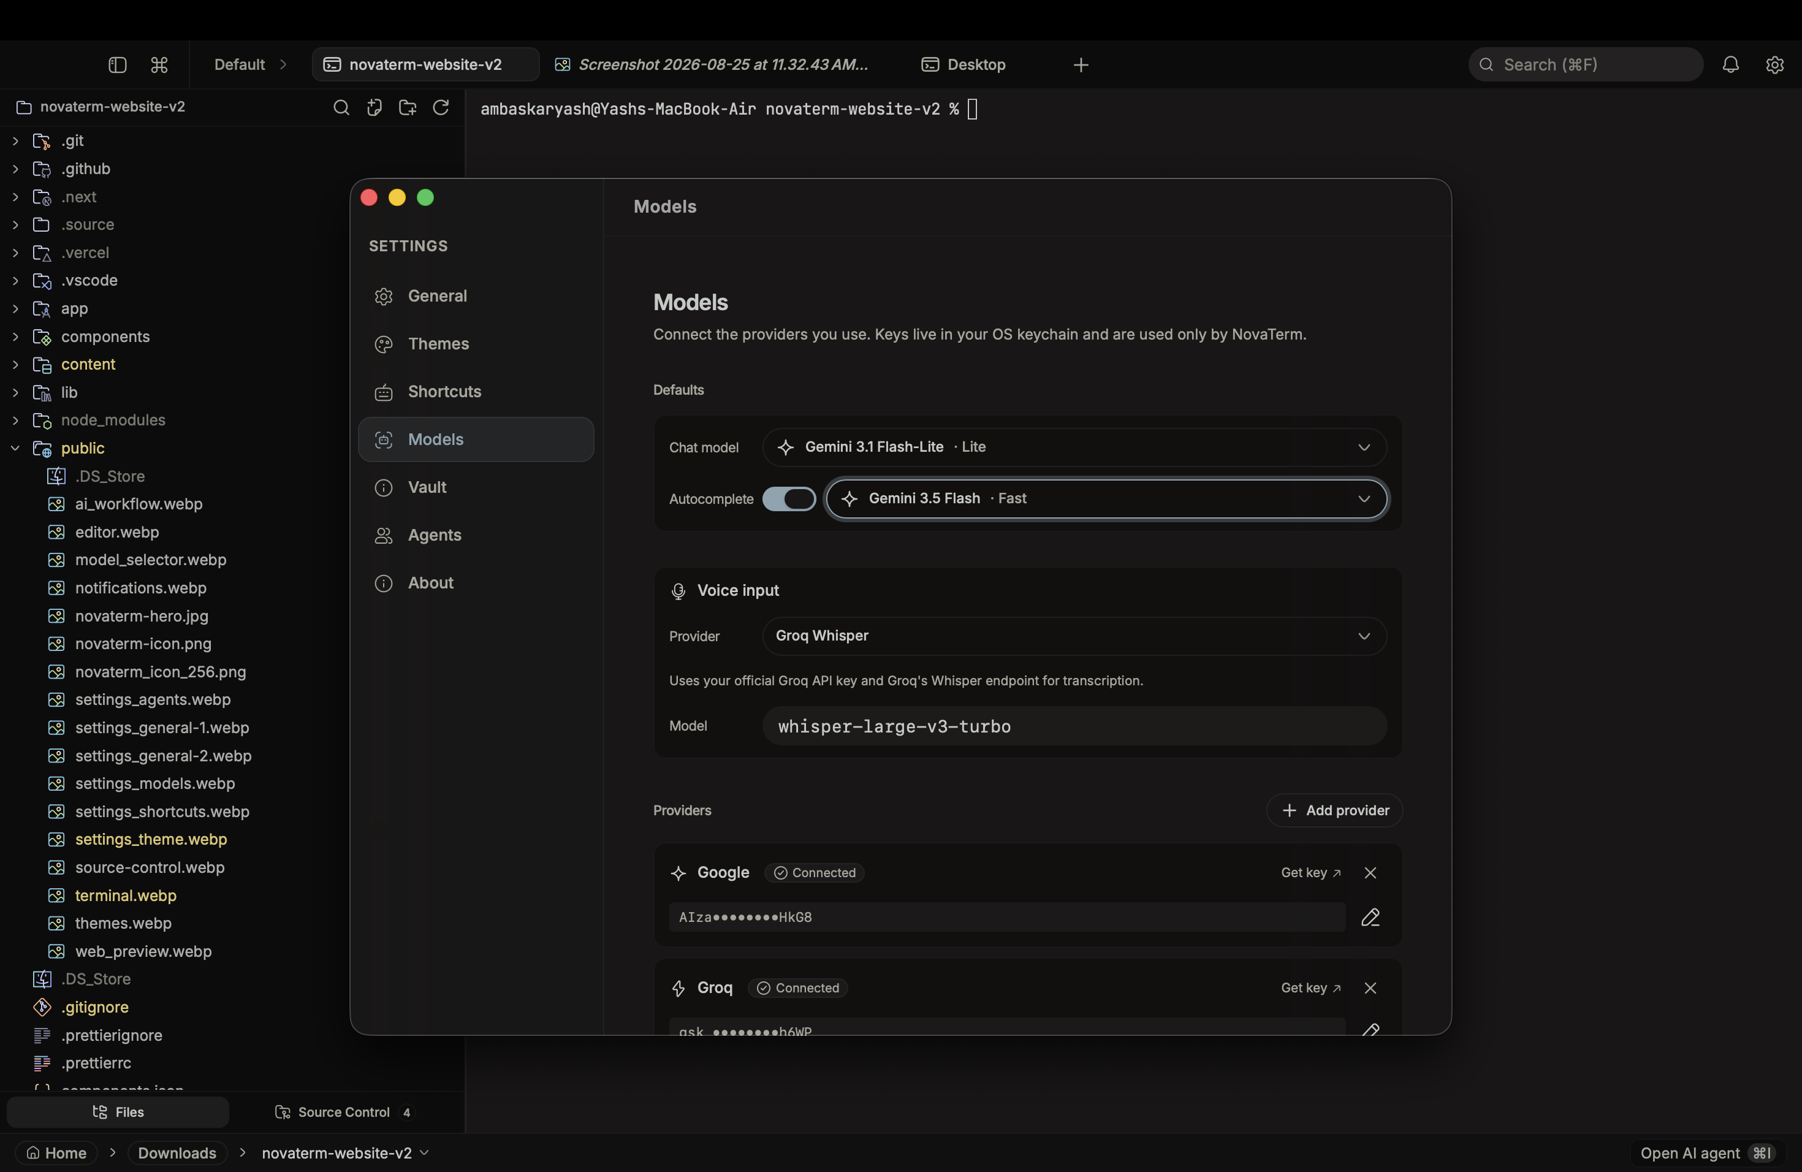
Task: Click the About info icon
Action: point(384,583)
